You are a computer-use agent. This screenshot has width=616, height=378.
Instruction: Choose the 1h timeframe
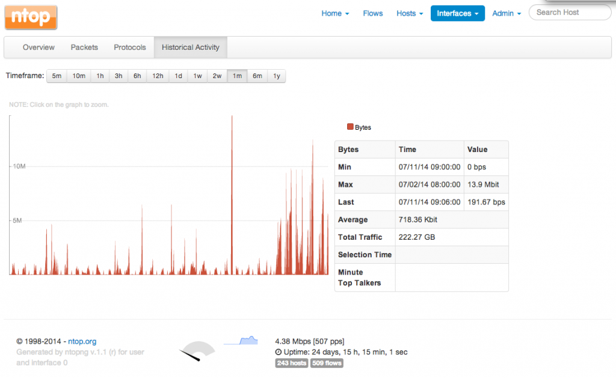click(x=100, y=76)
